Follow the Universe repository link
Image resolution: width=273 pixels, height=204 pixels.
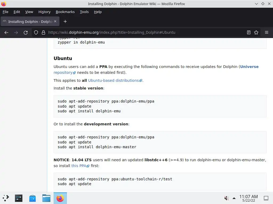pos(249,67)
